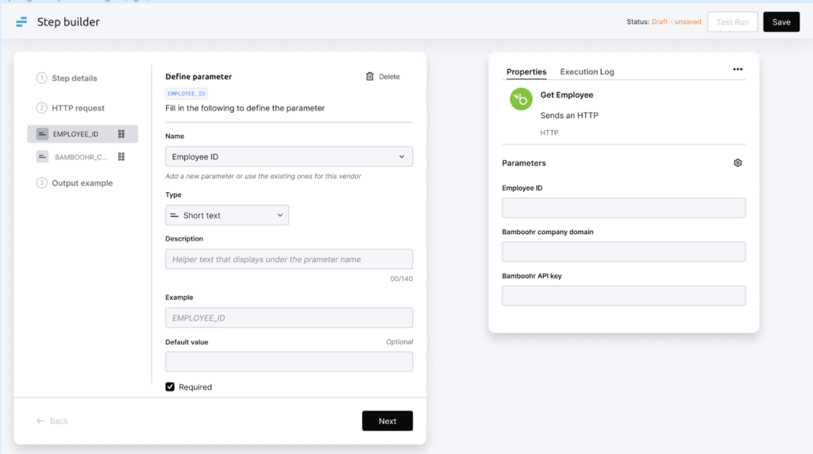The width and height of the screenshot is (813, 454).
Task: Click the trash icon next to Delete
Action: (370, 76)
